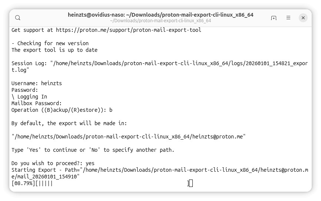The image size is (321, 201).
Task: Open the terminal search icon
Action: pyautogui.click(x=18, y=18)
